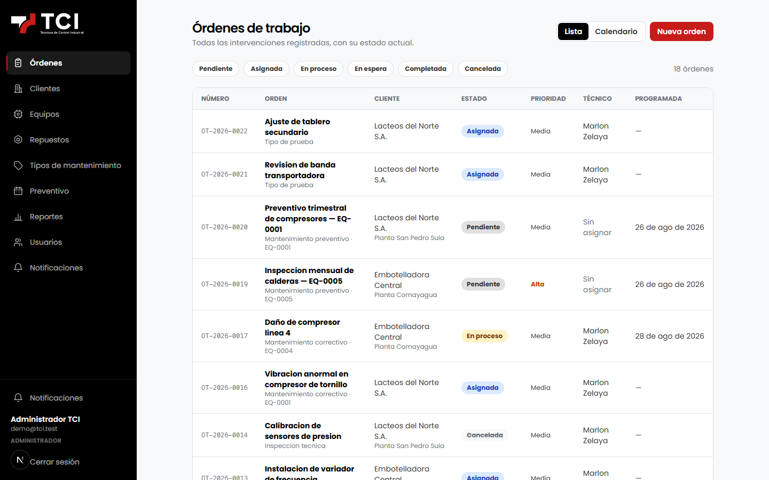Click the Preventivo calendar icon
This screenshot has width=769, height=480.
click(18, 191)
